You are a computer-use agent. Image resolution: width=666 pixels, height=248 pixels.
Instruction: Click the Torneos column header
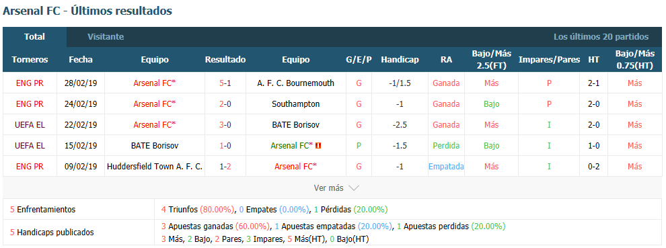(30, 60)
